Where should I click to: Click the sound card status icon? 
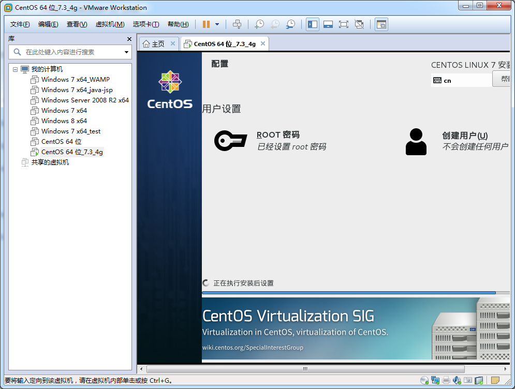tap(457, 381)
